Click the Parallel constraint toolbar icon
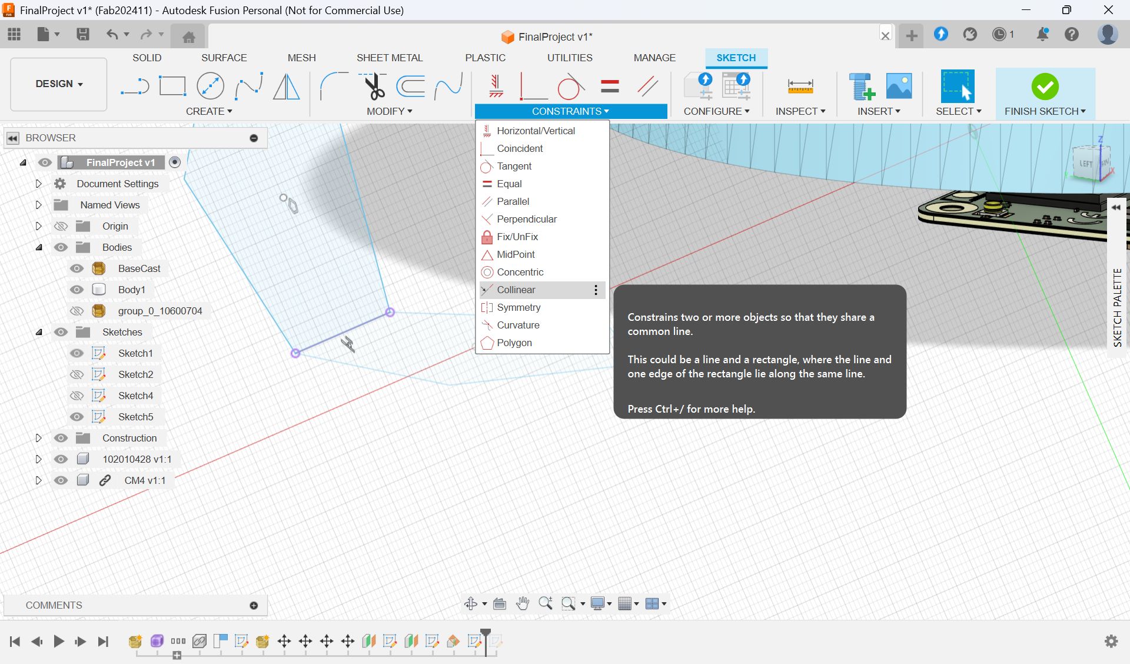Screen dimensions: 1130x664 point(647,87)
